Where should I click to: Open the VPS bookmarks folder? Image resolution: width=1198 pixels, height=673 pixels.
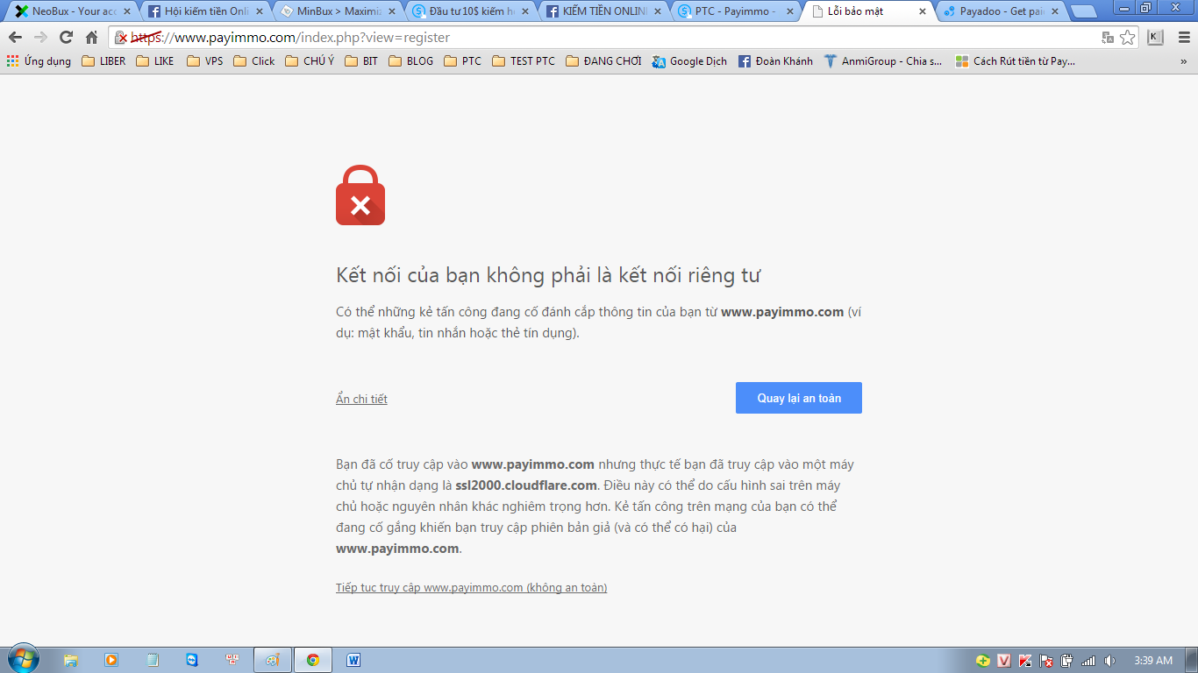[205, 61]
